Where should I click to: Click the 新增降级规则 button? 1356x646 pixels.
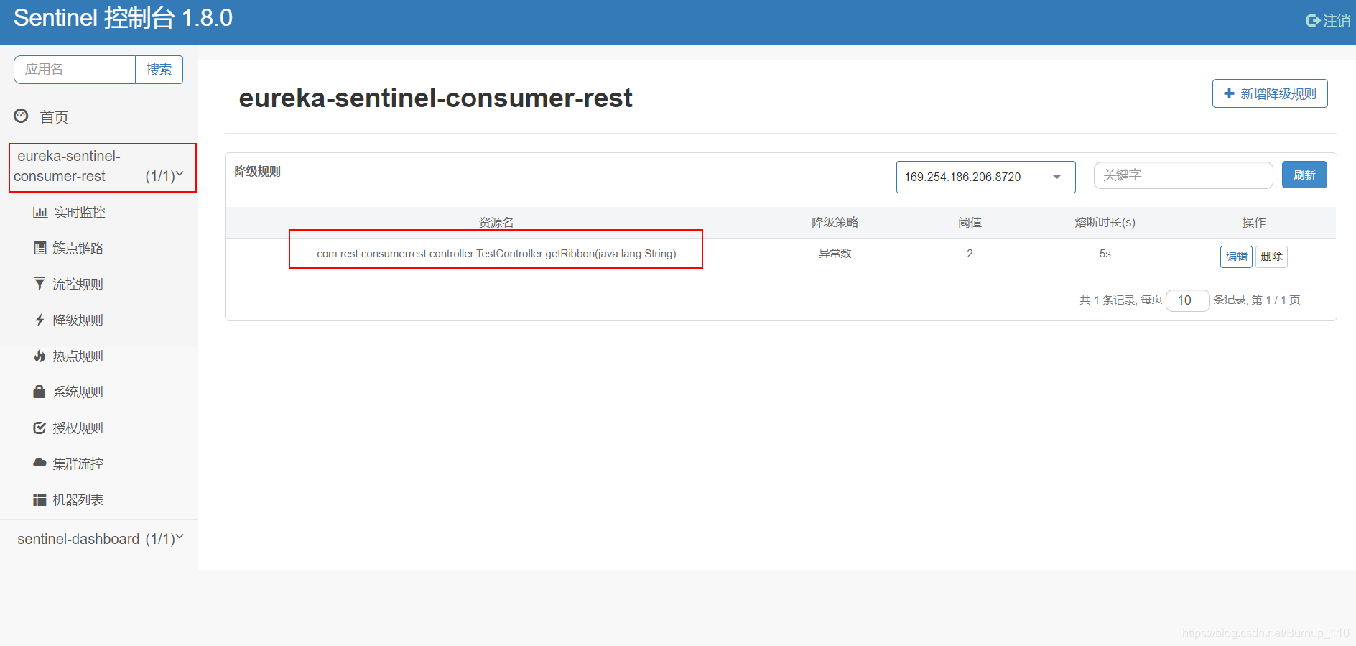pyautogui.click(x=1270, y=93)
